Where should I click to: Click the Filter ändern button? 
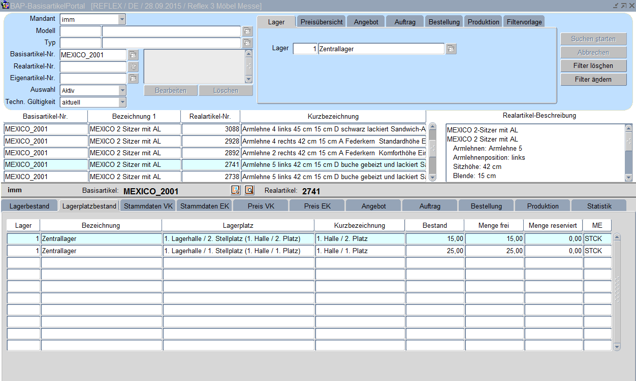pos(593,80)
